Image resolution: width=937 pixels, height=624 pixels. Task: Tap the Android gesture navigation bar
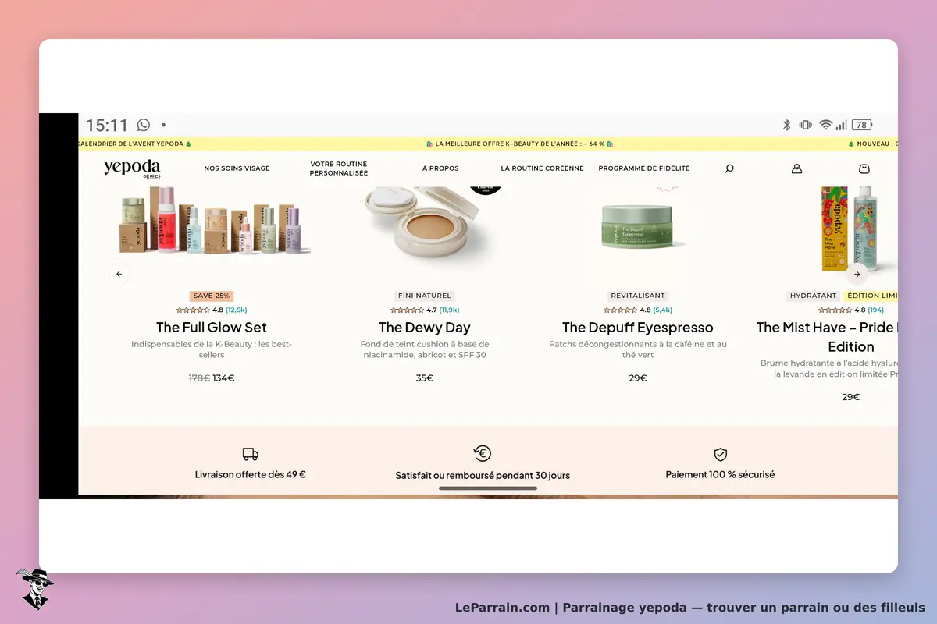488,488
